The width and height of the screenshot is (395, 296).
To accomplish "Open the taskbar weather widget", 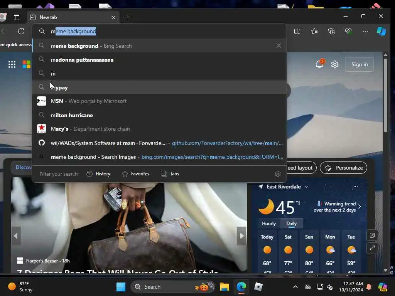I will (x=21, y=287).
